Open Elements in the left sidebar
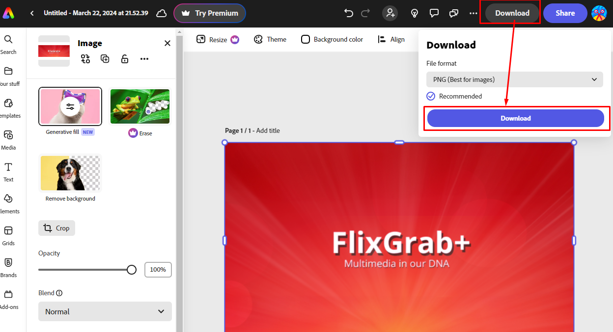This screenshot has width=613, height=332. (8, 204)
